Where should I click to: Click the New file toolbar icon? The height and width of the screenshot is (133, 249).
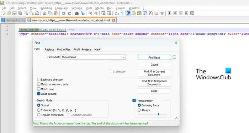click(x=3, y=13)
